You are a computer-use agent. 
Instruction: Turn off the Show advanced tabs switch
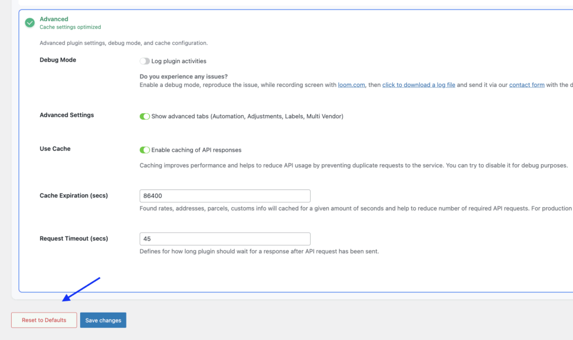[144, 117]
